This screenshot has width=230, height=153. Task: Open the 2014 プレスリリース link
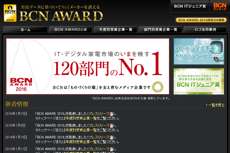(99, 137)
